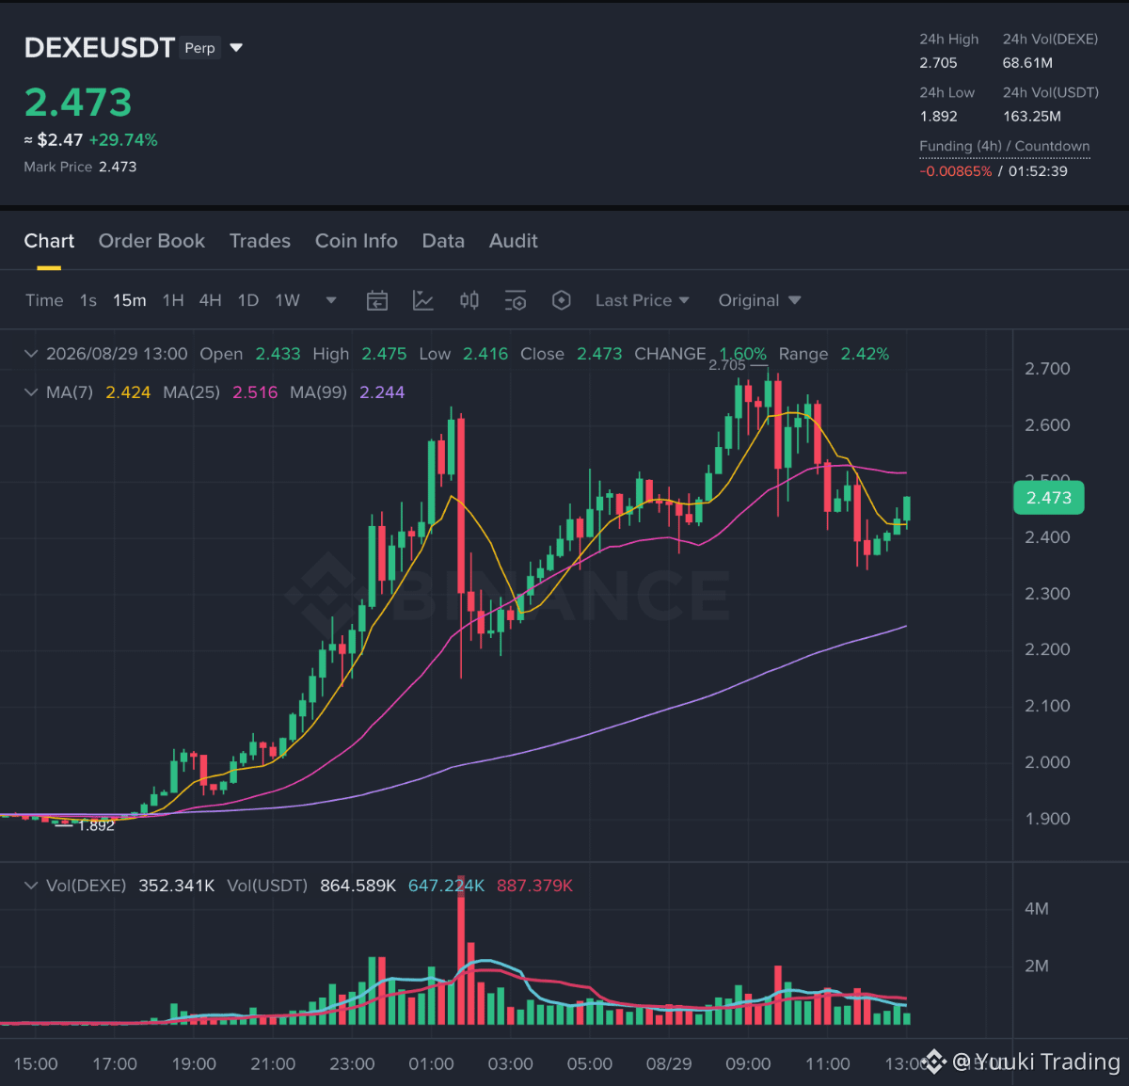This screenshot has height=1086, width=1129.
Task: Open the Coin Info tab
Action: 357,241
